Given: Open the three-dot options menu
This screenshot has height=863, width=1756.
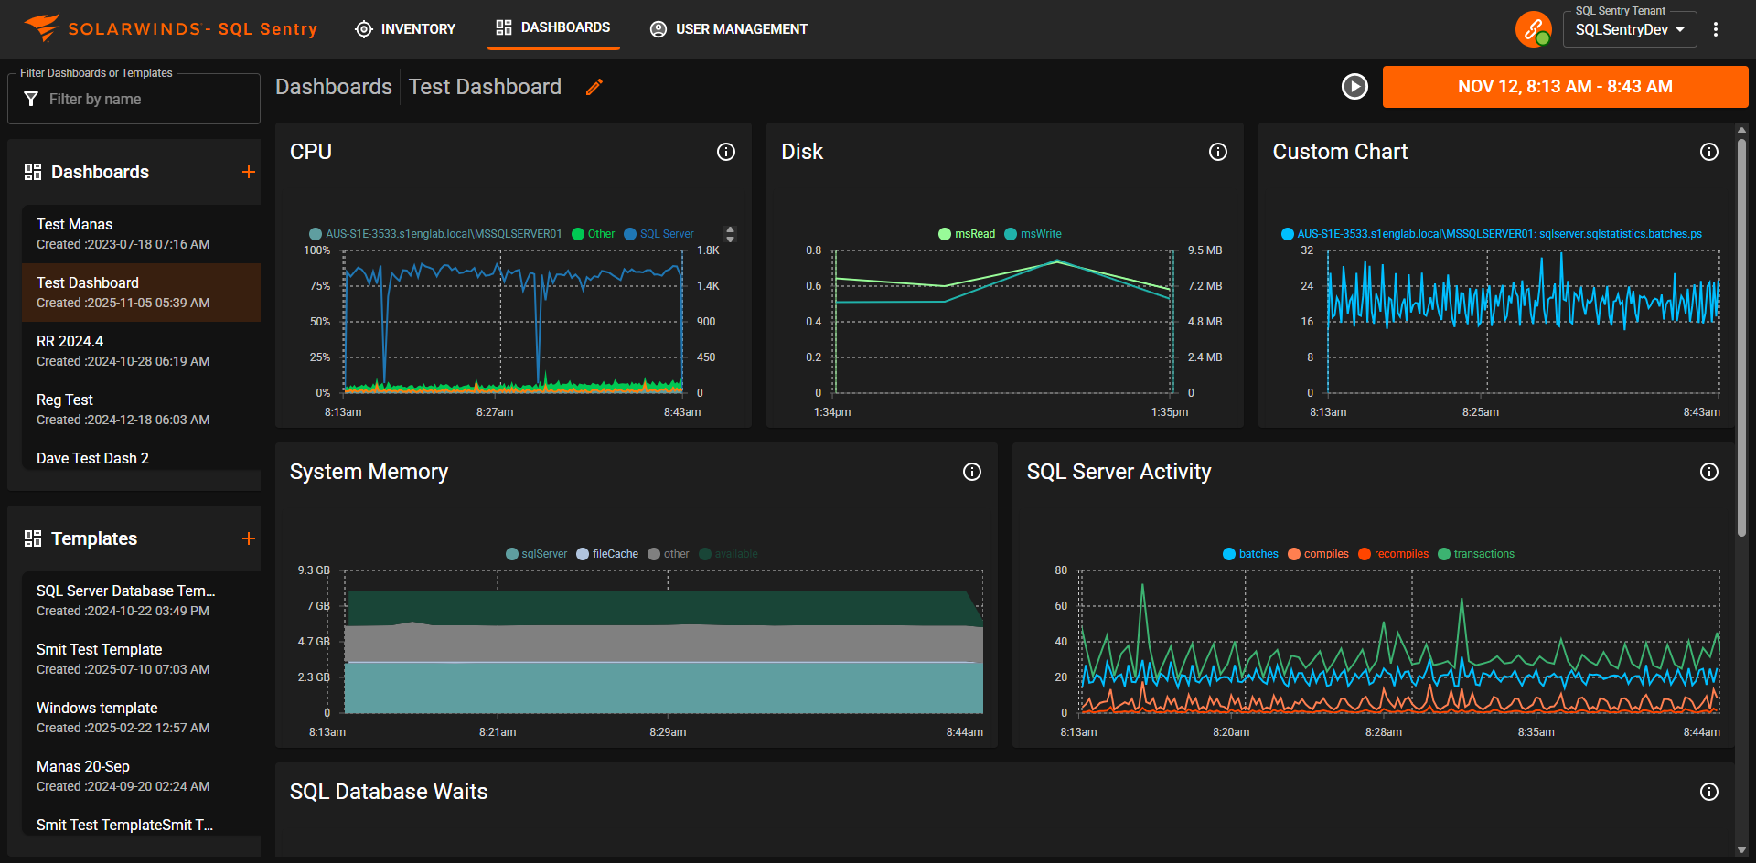Looking at the screenshot, I should coord(1716,29).
